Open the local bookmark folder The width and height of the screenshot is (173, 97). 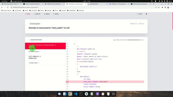click(25, 11)
